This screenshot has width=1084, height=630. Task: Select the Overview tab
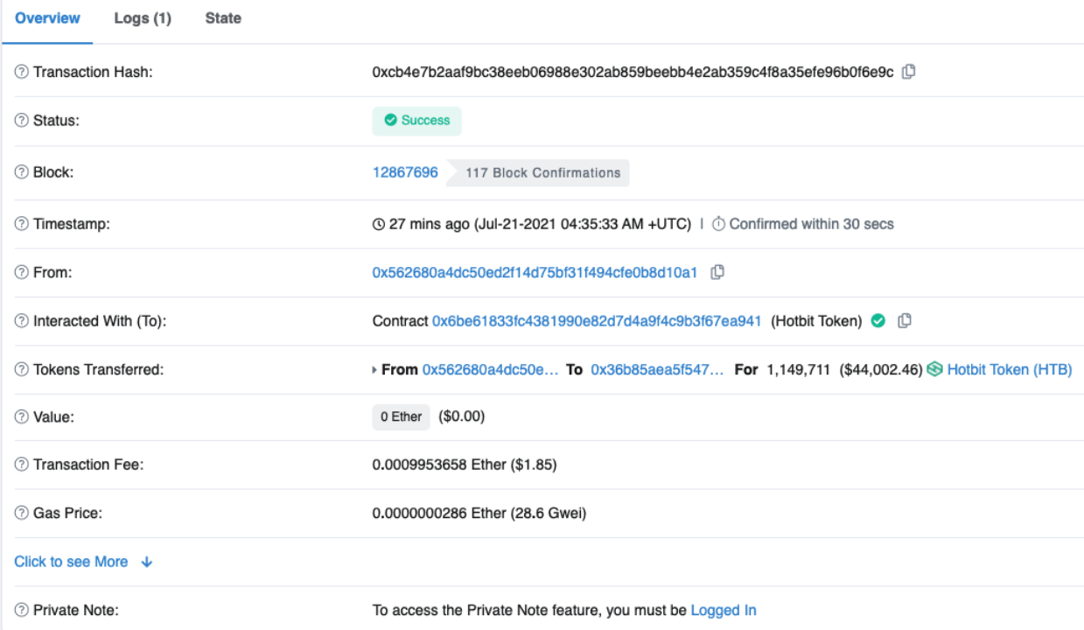coord(47,18)
